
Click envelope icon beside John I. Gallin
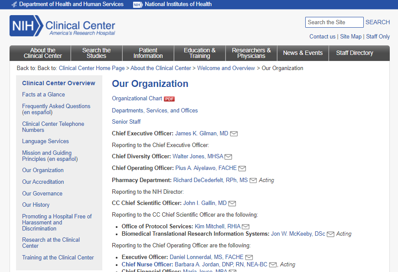tap(232, 203)
